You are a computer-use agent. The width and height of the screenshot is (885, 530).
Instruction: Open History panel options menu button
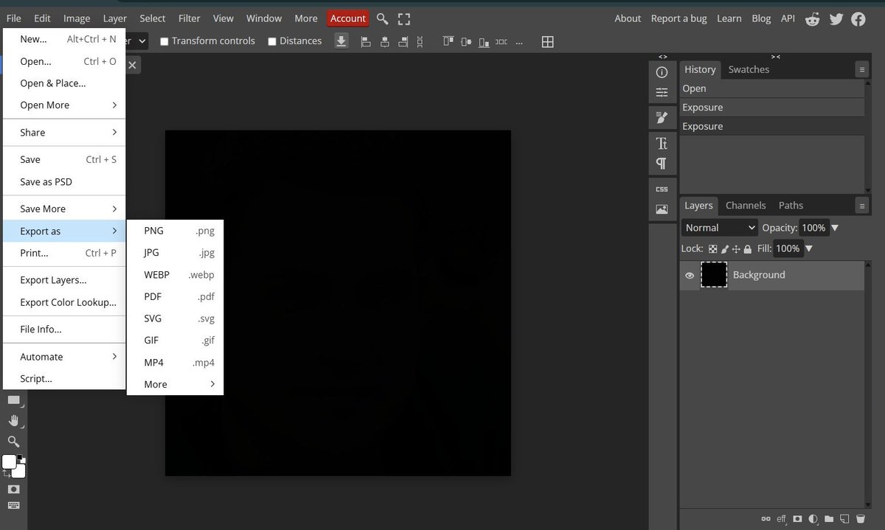click(861, 69)
